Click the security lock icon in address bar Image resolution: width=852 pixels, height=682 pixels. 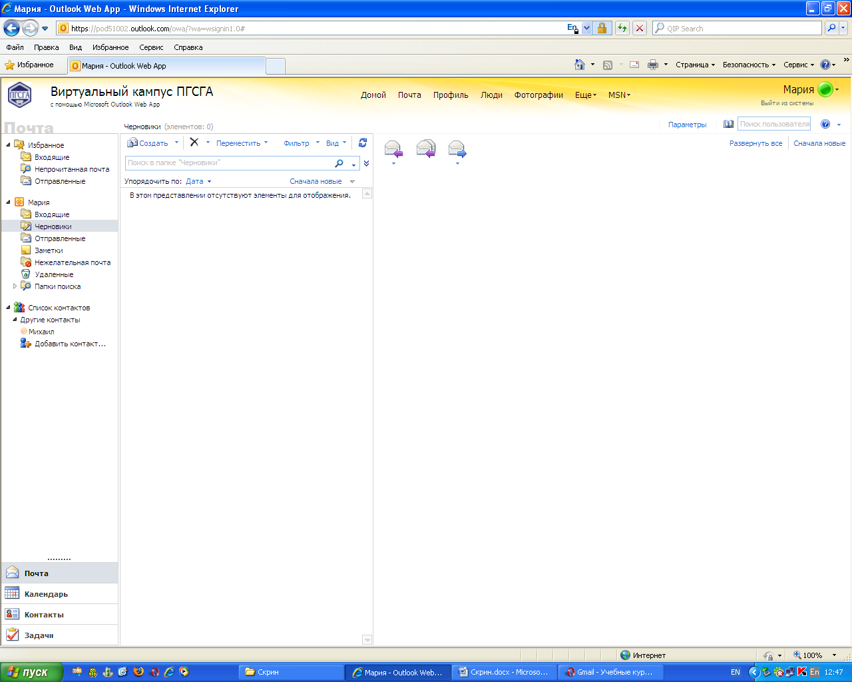pyautogui.click(x=602, y=28)
